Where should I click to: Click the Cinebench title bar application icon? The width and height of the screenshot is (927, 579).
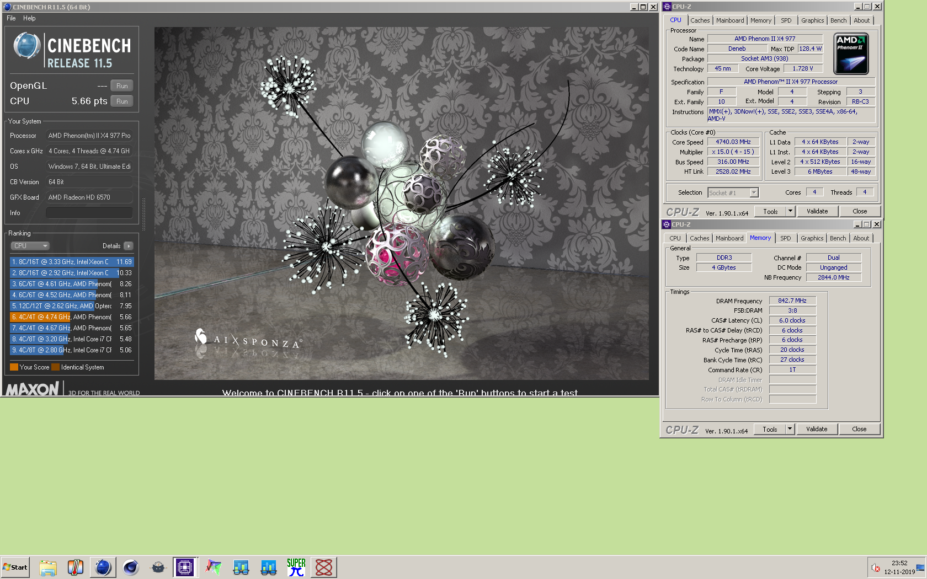coord(7,7)
